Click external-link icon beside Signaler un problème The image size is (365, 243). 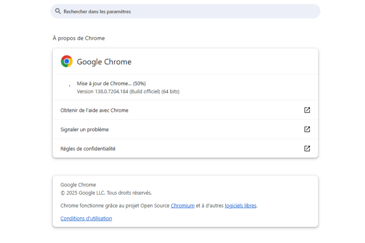pos(307,129)
